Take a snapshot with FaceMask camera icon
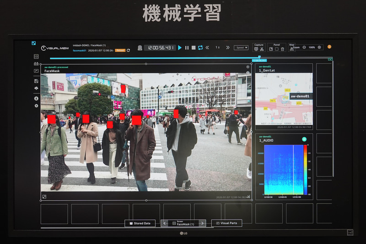The width and height of the screenshot is (366, 244). point(248,73)
